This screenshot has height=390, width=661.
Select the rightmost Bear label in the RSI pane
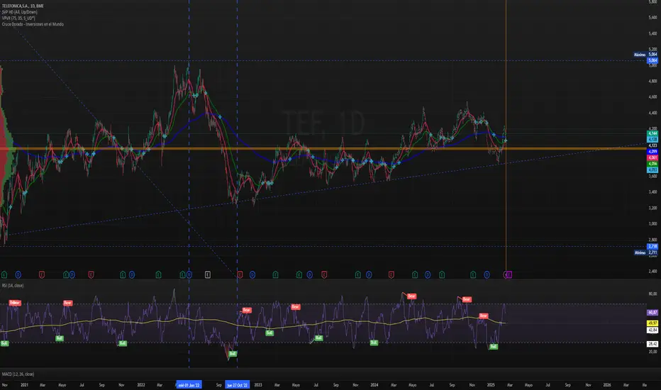[484, 316]
